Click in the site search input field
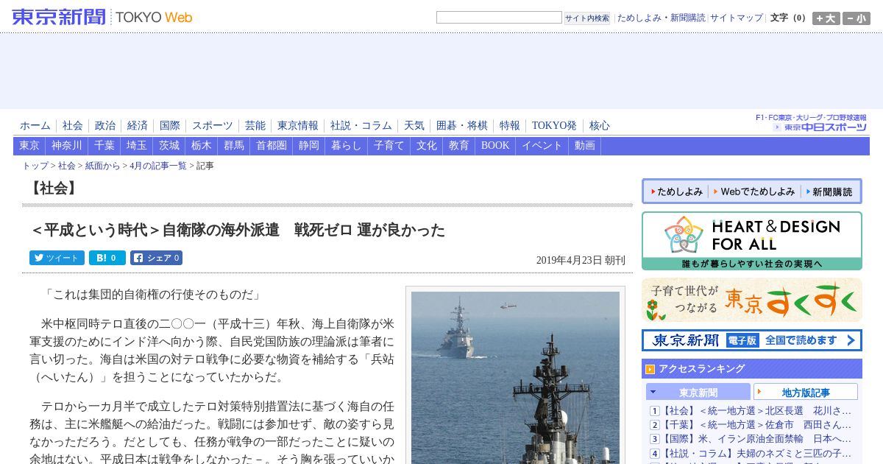The width and height of the screenshot is (883, 464). point(499,17)
